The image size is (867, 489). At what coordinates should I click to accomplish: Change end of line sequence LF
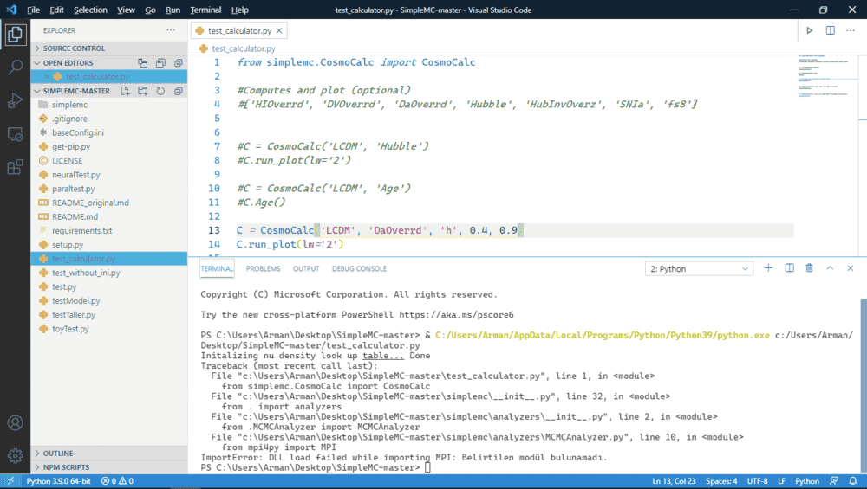(x=782, y=481)
